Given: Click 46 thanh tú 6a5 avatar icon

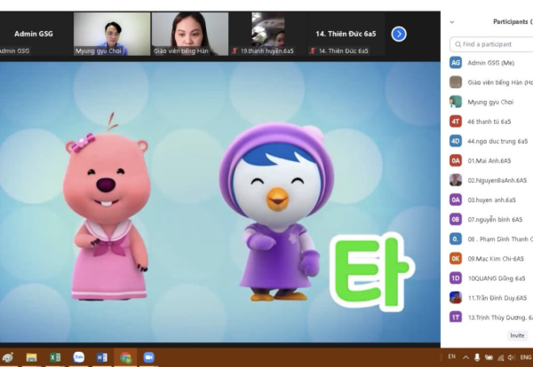Looking at the screenshot, I should (455, 121).
